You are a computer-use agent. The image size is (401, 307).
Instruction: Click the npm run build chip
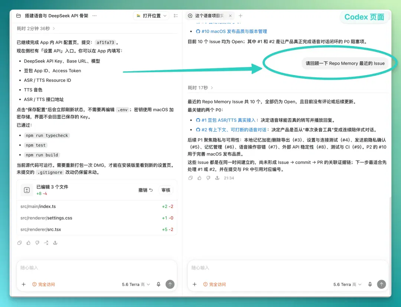[42, 155]
